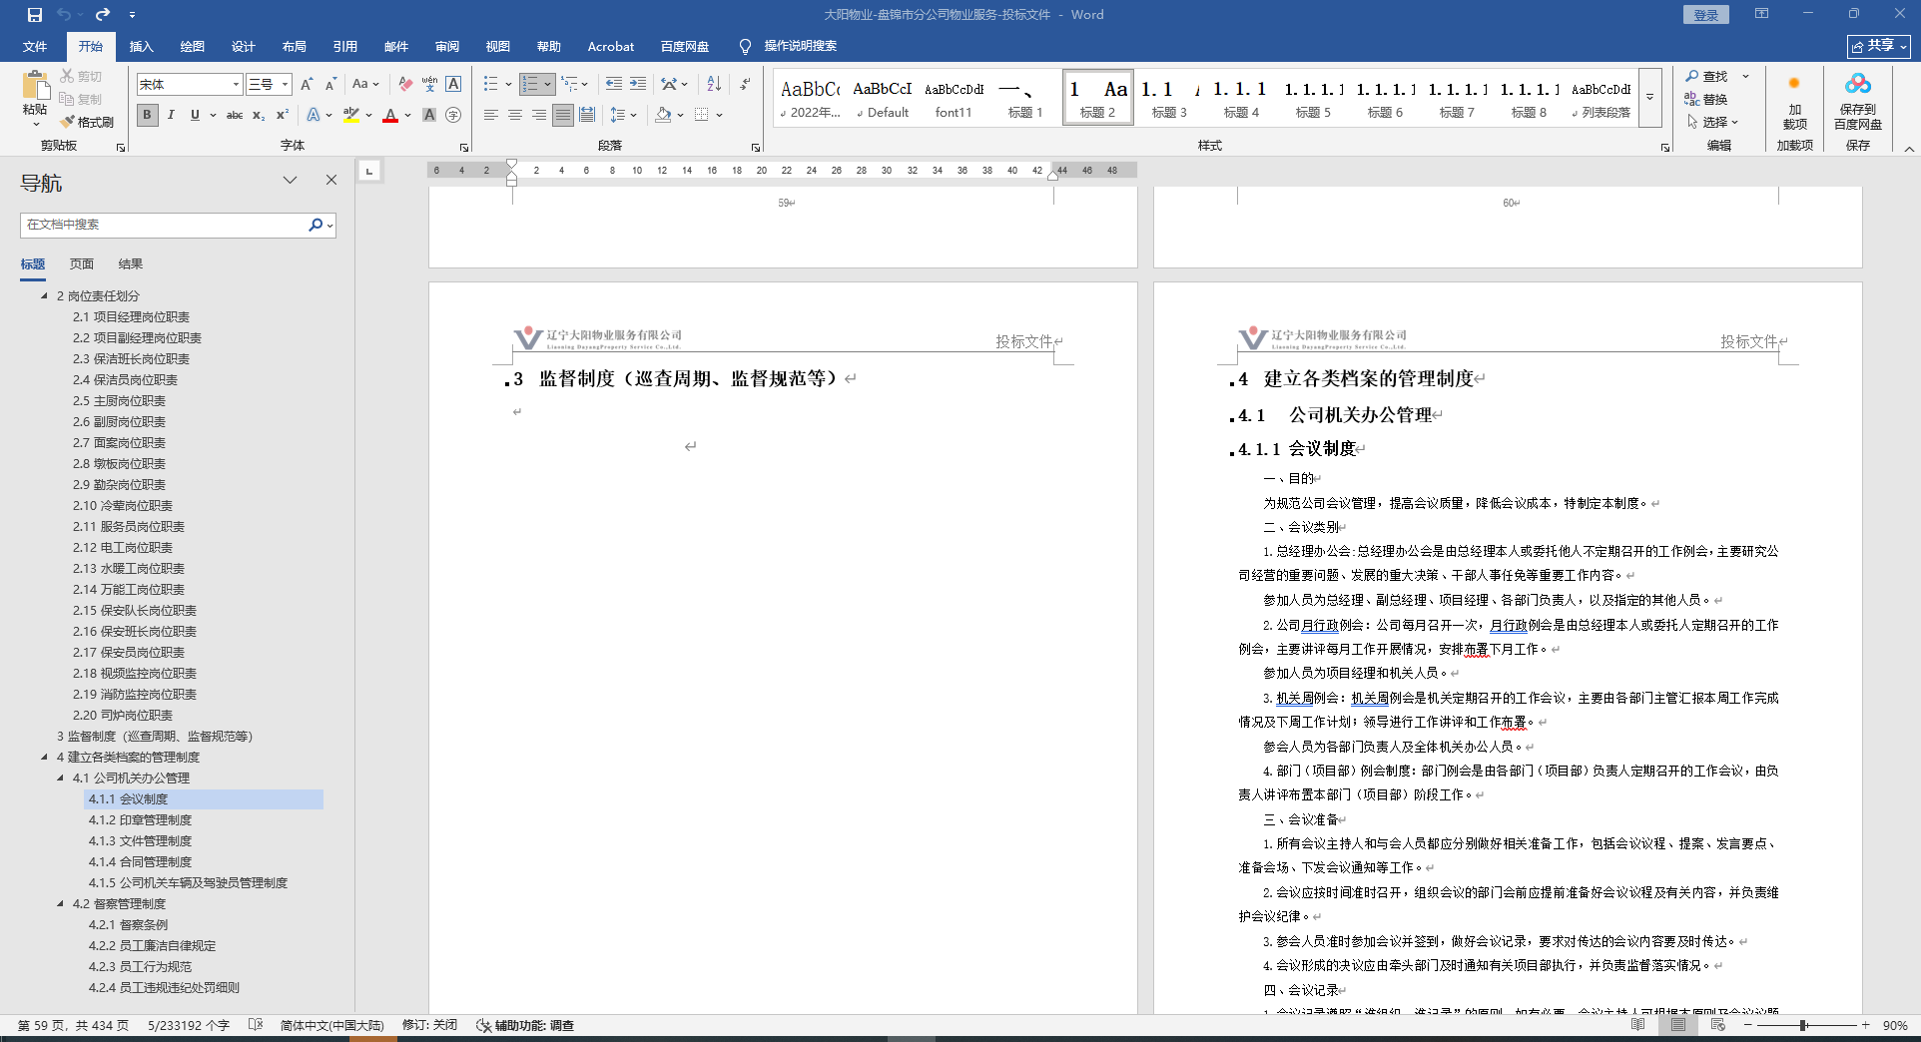
Task: Decrease font size with the shrink font icon
Action: tap(330, 85)
